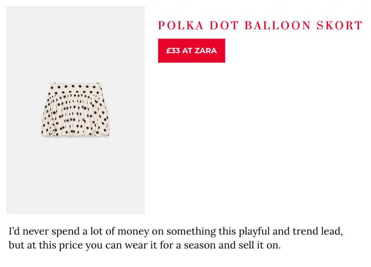Open the Polka Dot Balloon Skort heading link
371x267 pixels.
point(260,26)
